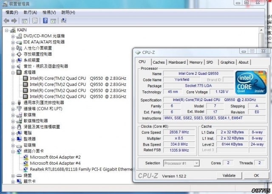Open the 檢視(V) menu

click(49, 12)
